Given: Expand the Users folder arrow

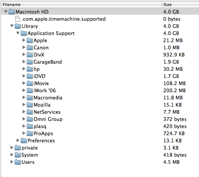Looking at the screenshot, I should [x=12, y=162].
